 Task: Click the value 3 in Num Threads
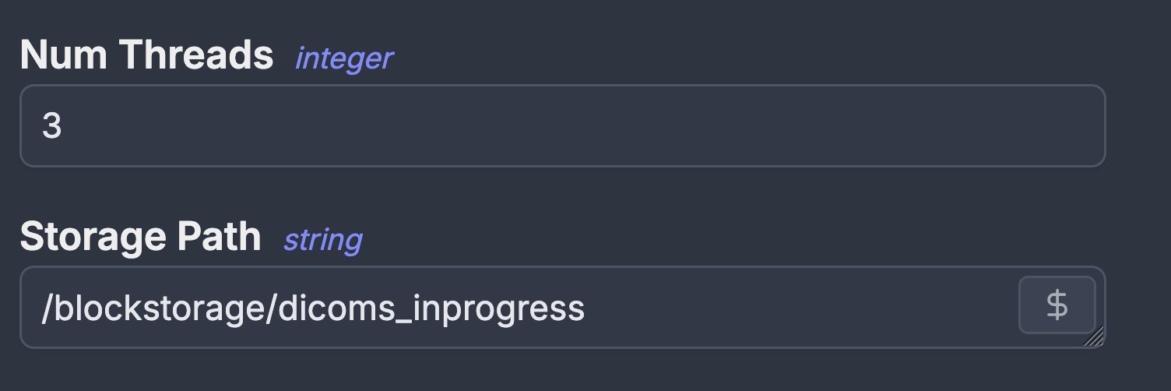(x=51, y=127)
